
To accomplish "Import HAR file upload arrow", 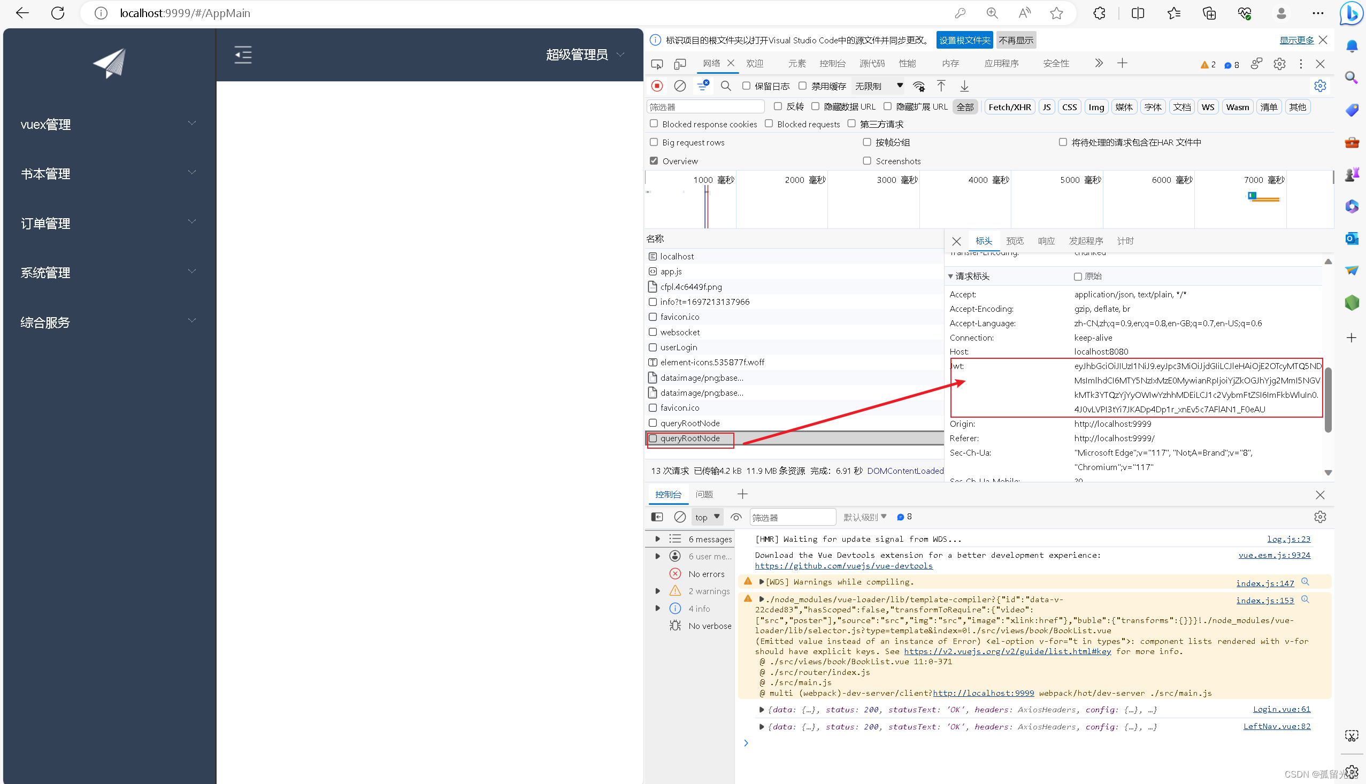I will tap(941, 86).
